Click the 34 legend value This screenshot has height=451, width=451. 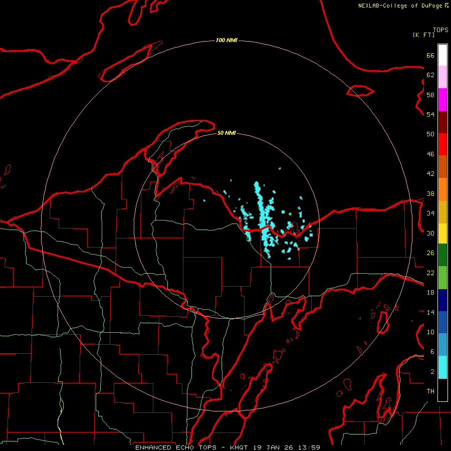pos(430,213)
